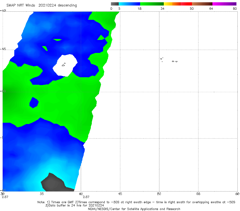
Task: Click longitude label '35' on bottom axis
Action: [x=42, y=194]
